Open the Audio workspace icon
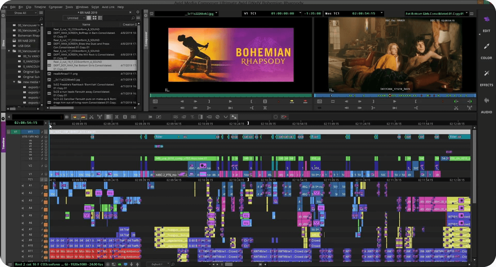The width and height of the screenshot is (496, 267). (x=486, y=100)
